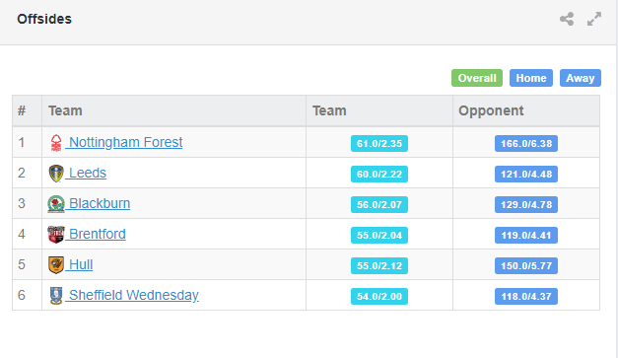Switch to the Overall stats view
Screen dimensions: 618x358
coord(477,78)
